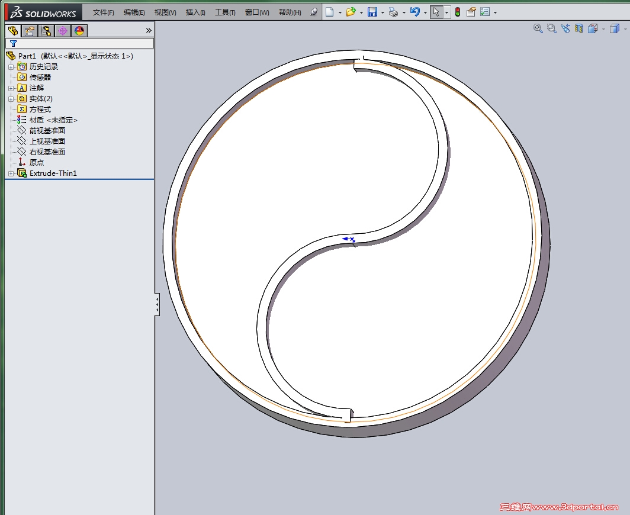Screen dimensions: 630x515
Task: Open the 帮助(H) menu
Action: click(x=290, y=12)
